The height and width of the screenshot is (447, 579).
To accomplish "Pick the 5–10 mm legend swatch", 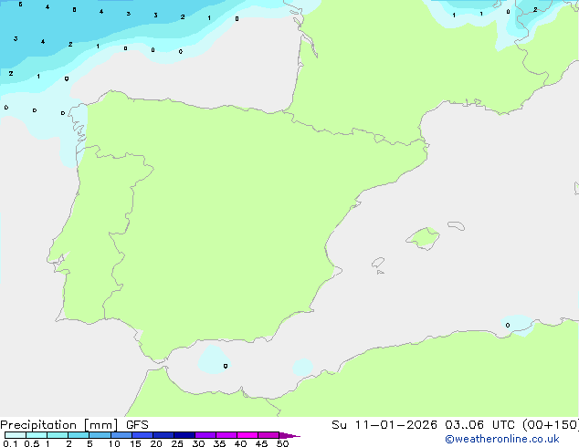I will pos(100,435).
